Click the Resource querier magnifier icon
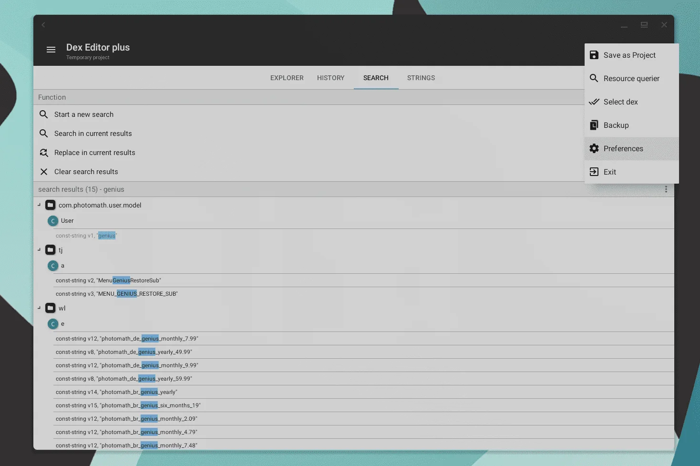 [594, 78]
